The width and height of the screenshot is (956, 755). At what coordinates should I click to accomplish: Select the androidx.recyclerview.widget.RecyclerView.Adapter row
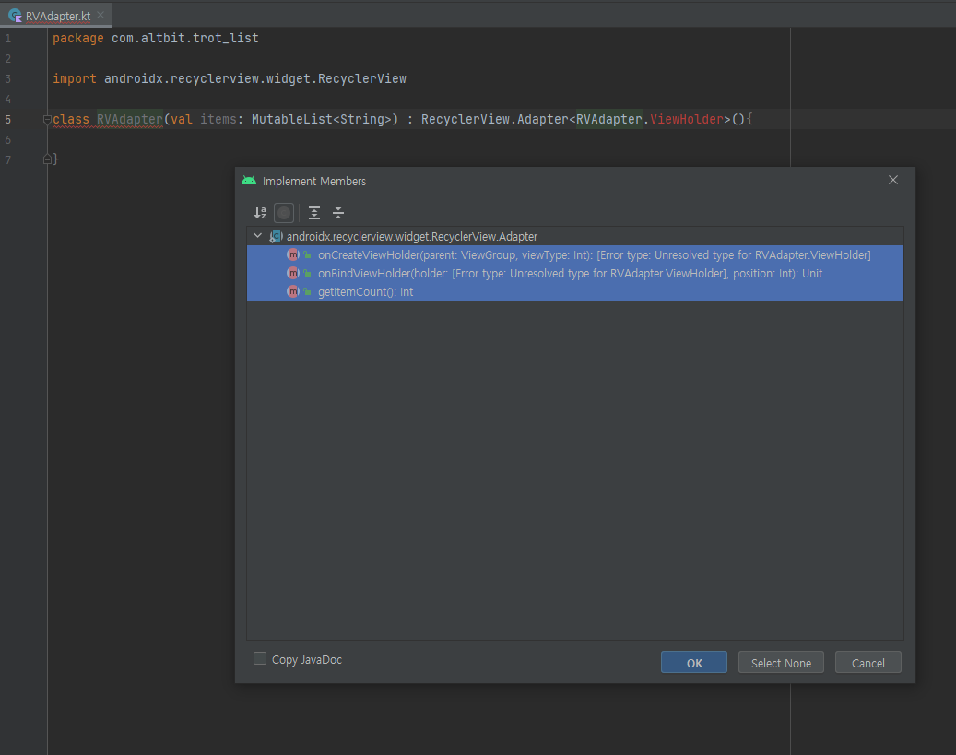pos(575,236)
